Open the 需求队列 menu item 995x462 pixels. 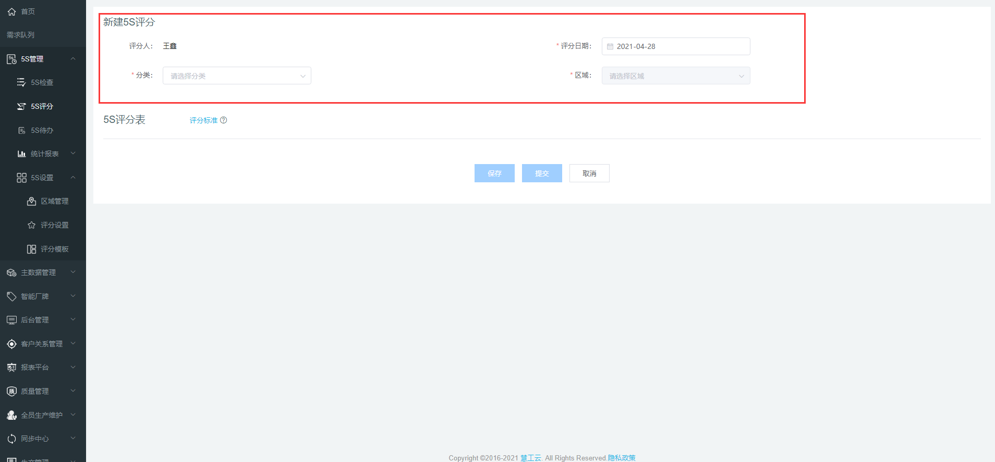pyautogui.click(x=21, y=35)
